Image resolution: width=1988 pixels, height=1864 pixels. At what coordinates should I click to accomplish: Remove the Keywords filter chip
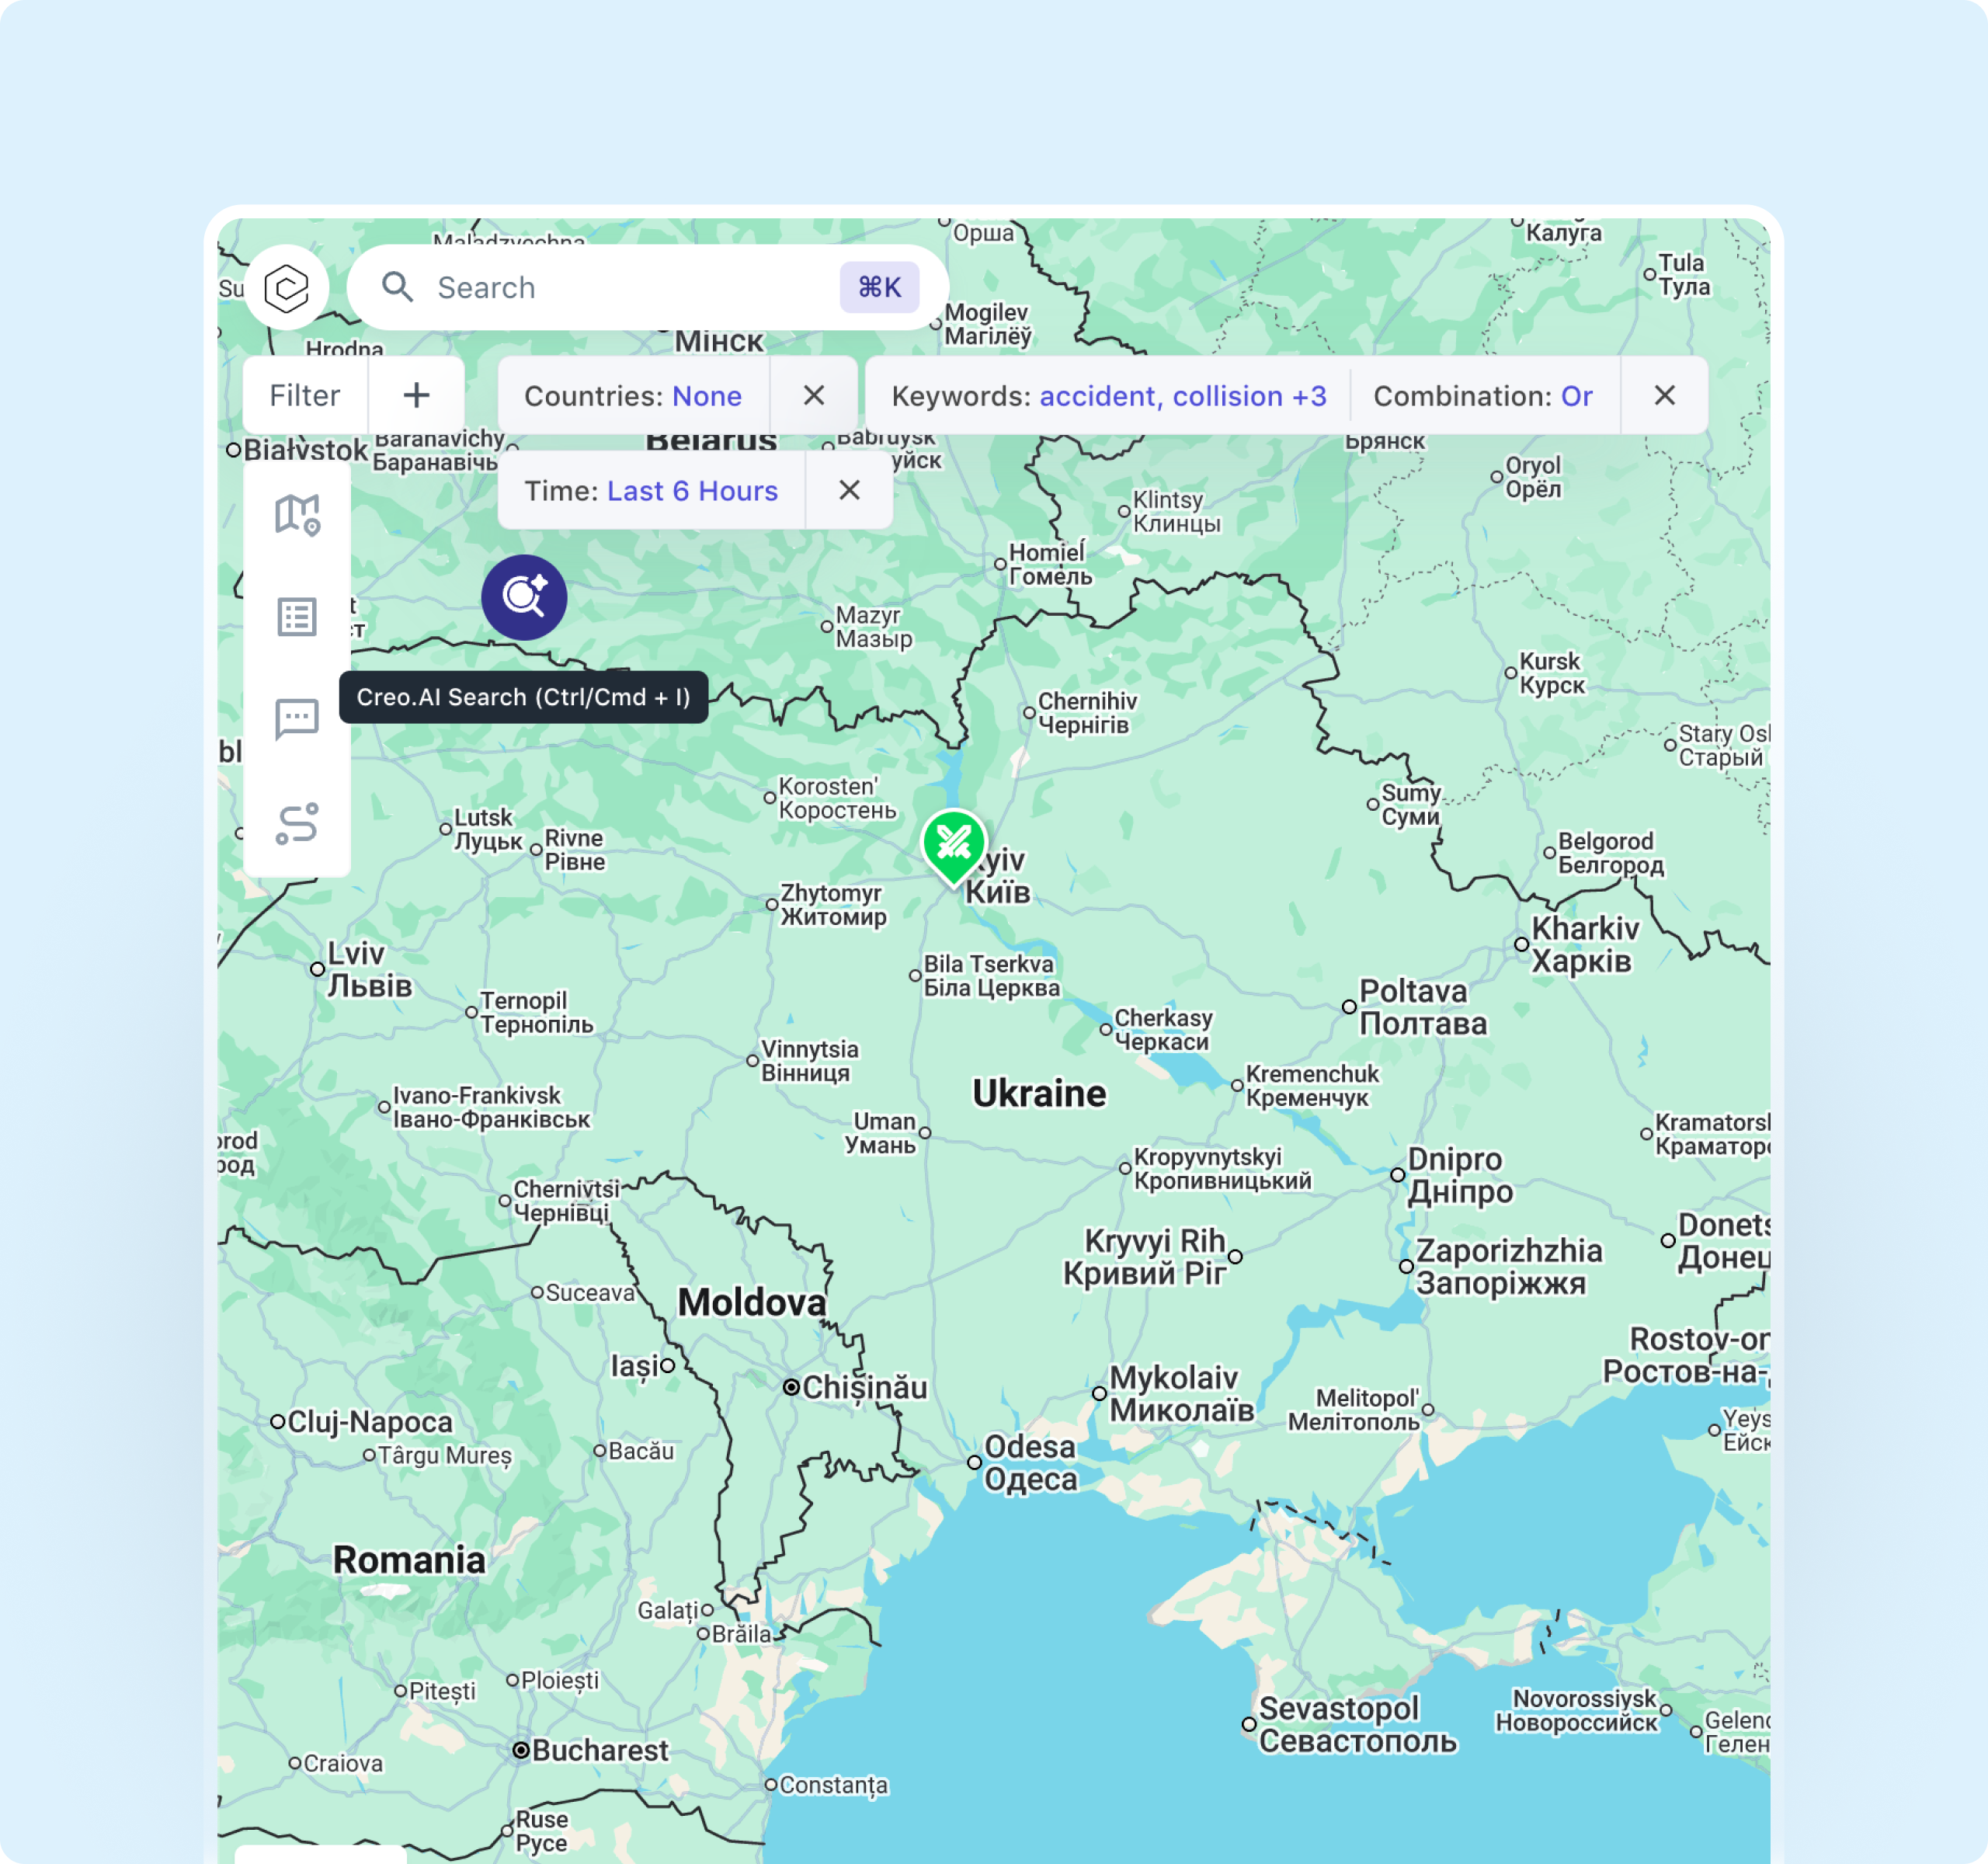pos(1664,395)
